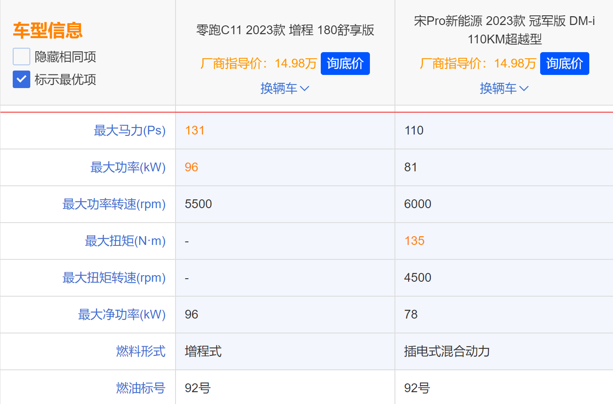Click the highlighted 131 horsepower value
613x404 pixels.
pyautogui.click(x=195, y=131)
